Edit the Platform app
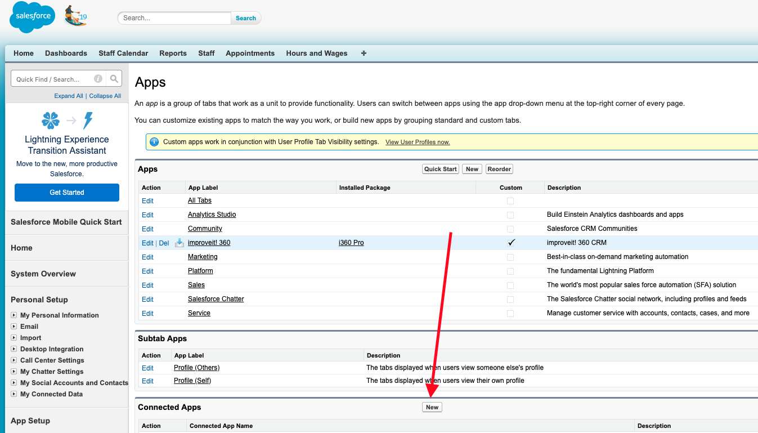The height and width of the screenshot is (433, 758). point(147,271)
